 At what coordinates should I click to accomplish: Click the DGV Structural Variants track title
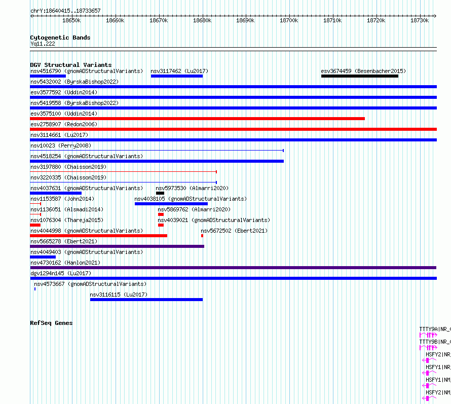(x=71, y=65)
